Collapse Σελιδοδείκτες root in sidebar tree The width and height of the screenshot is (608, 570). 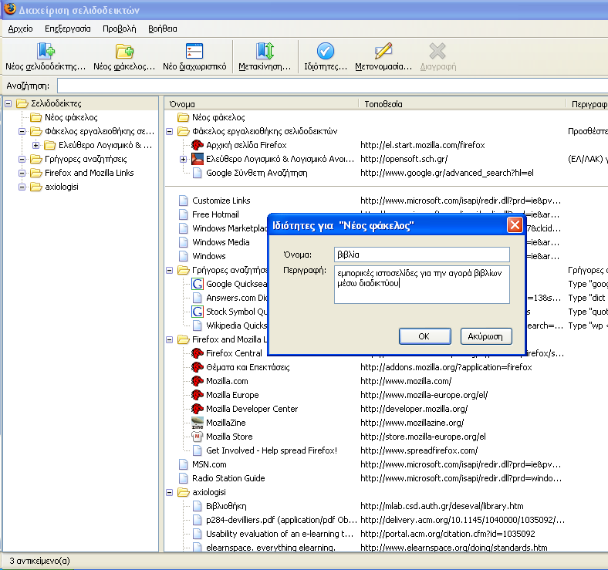(8, 103)
